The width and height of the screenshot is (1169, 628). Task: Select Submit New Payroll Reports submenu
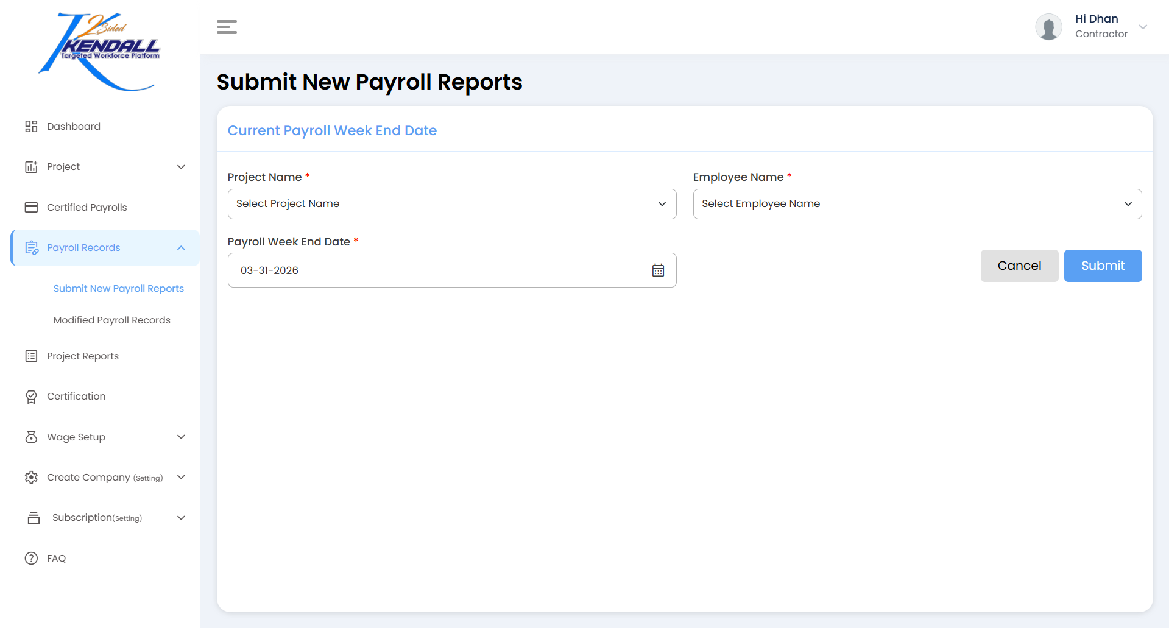tap(118, 288)
